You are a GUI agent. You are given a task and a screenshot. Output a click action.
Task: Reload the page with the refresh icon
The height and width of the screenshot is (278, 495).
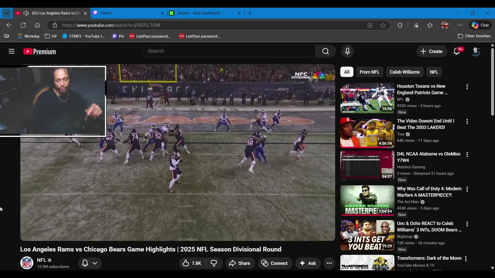23,25
